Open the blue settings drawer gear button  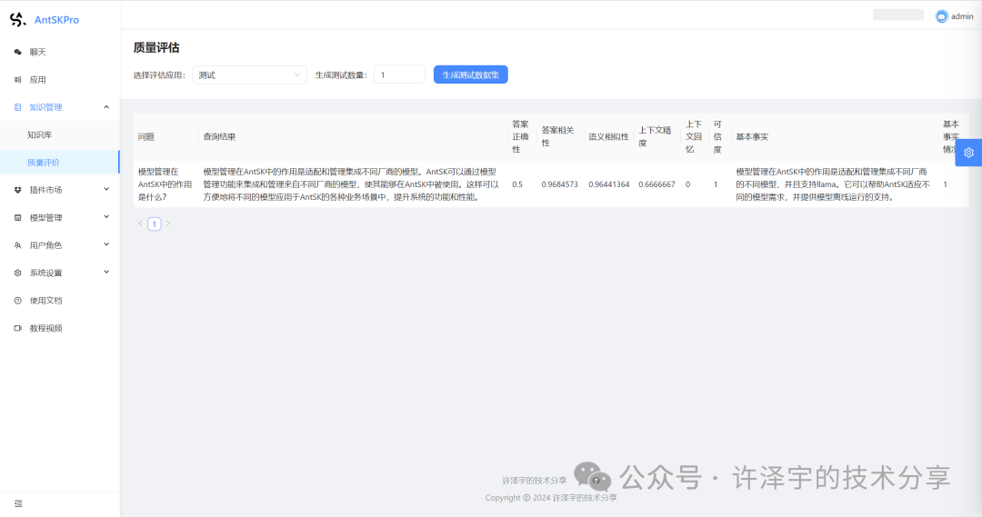tap(968, 153)
